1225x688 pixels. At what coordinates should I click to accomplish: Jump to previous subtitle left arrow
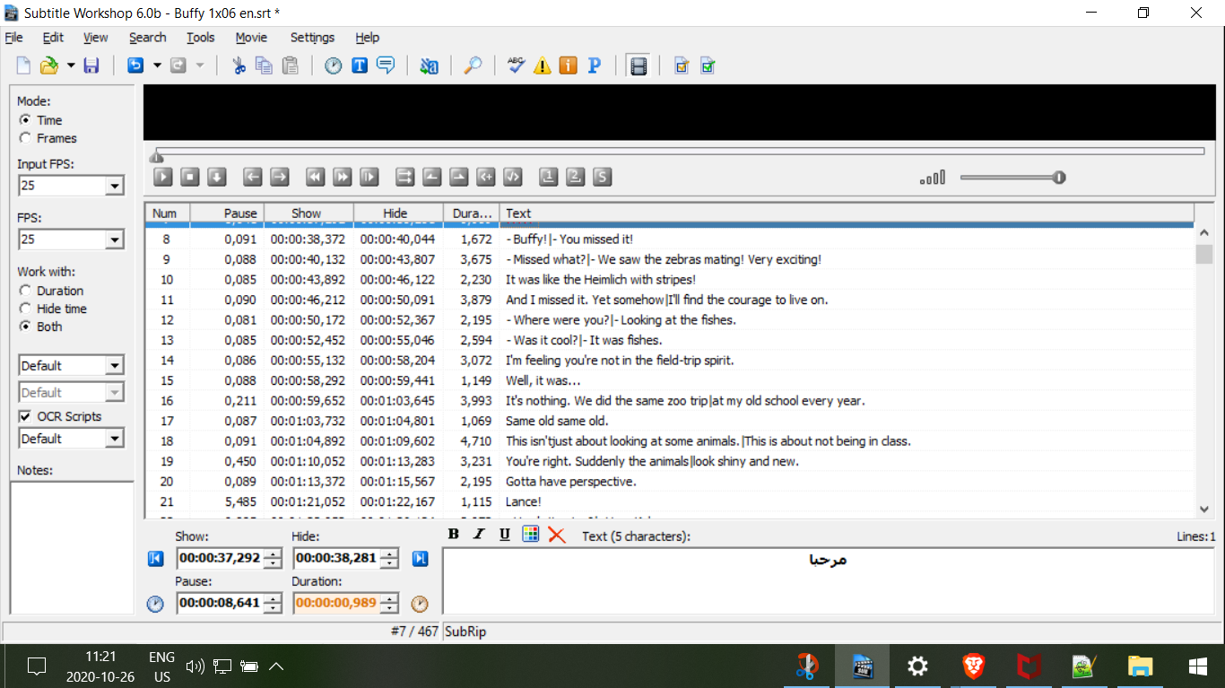point(253,177)
